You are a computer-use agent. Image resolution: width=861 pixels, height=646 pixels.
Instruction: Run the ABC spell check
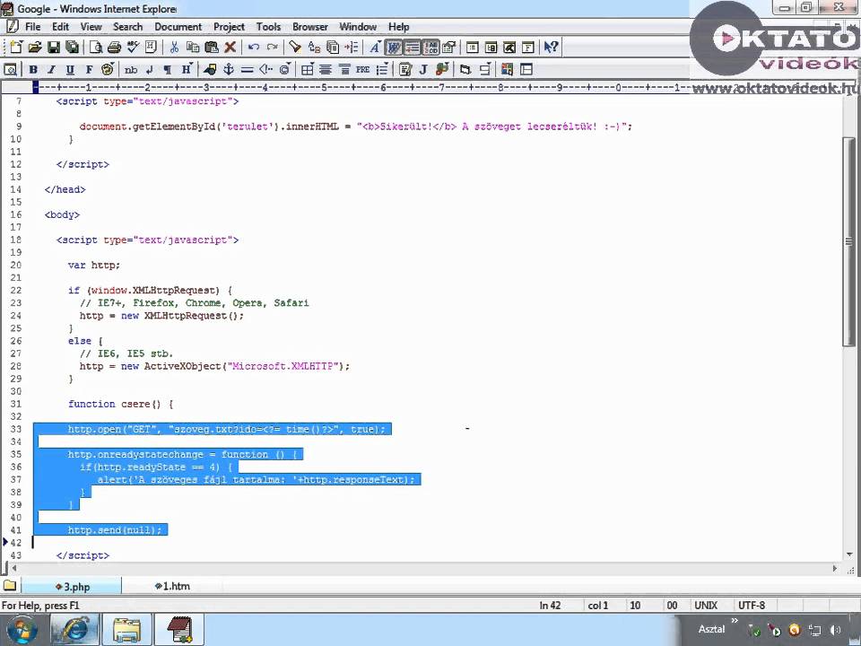tap(133, 48)
